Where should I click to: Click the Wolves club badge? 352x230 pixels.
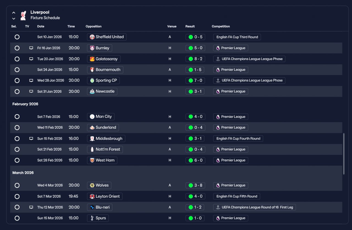coord(92,185)
